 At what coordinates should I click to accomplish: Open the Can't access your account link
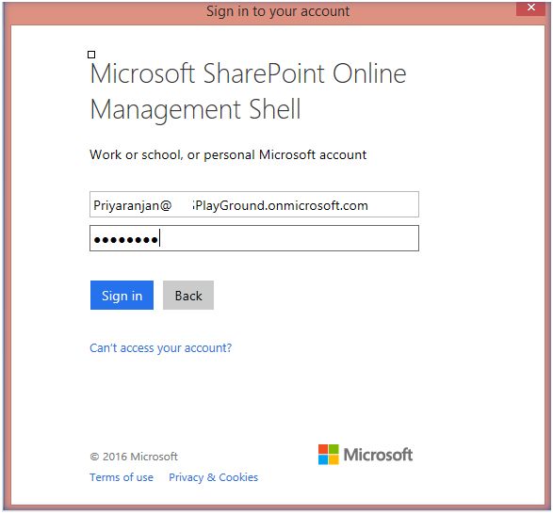tap(161, 348)
